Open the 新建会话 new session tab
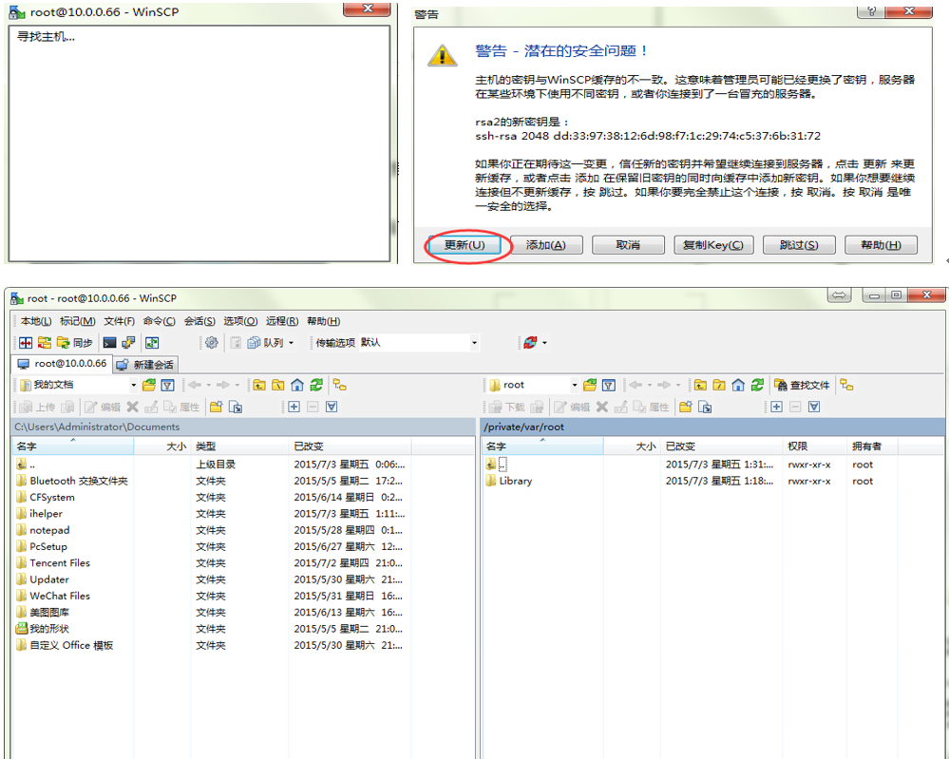949x759 pixels. (x=145, y=365)
